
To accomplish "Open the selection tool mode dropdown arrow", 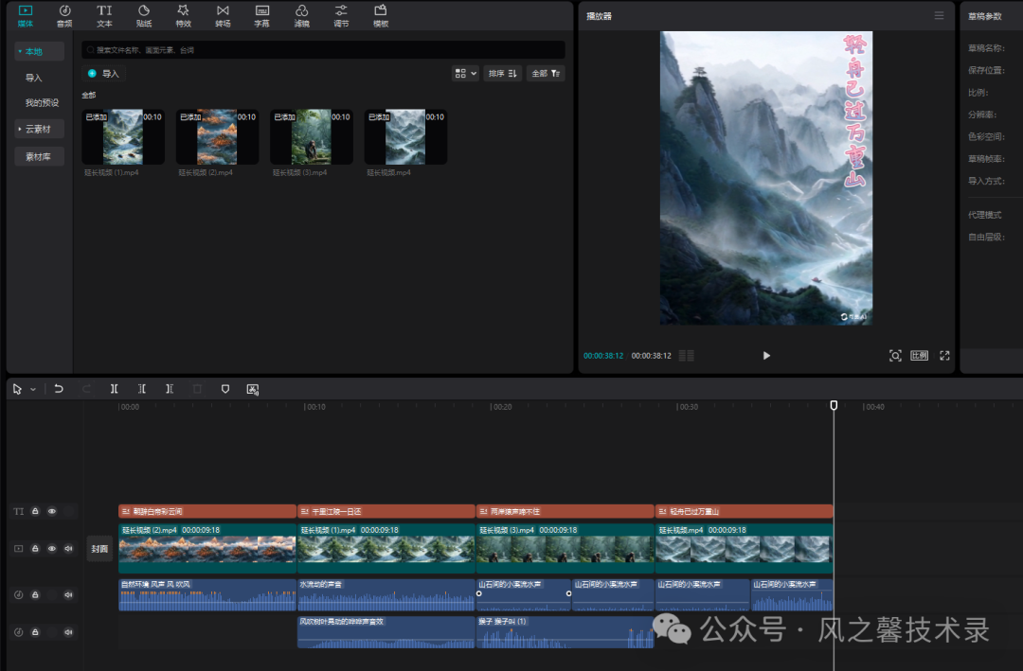I will coord(32,389).
